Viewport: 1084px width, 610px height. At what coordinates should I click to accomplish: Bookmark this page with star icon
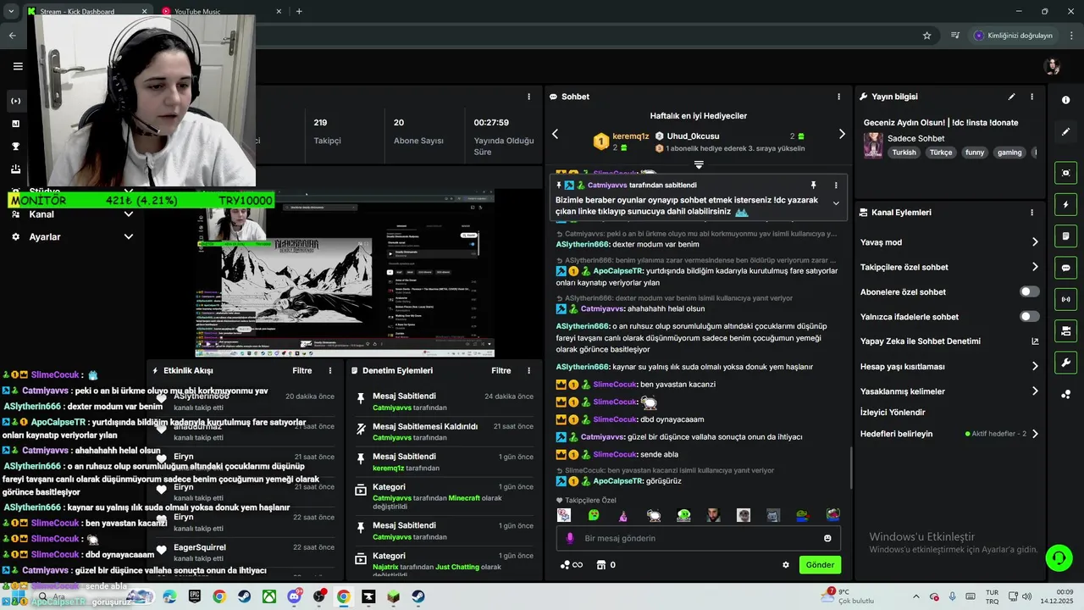(x=926, y=36)
